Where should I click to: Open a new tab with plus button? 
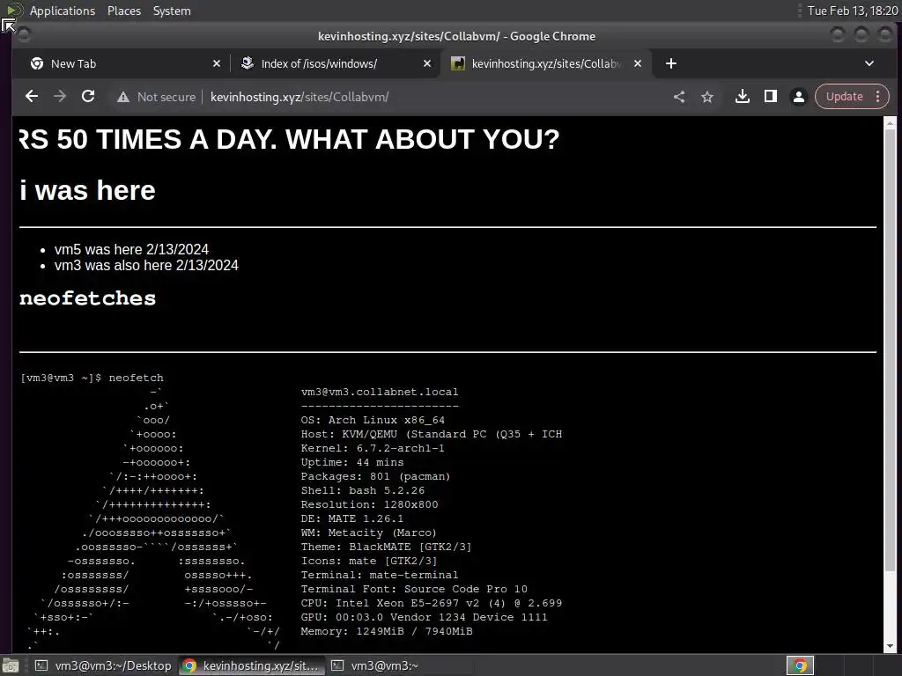tap(671, 63)
